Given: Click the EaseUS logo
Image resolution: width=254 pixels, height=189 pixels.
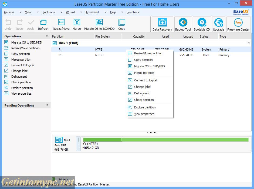Looking at the screenshot, I should click(x=241, y=12).
